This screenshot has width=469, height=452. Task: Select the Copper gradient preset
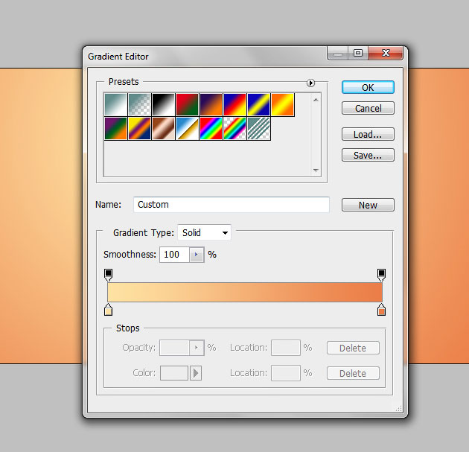point(163,128)
